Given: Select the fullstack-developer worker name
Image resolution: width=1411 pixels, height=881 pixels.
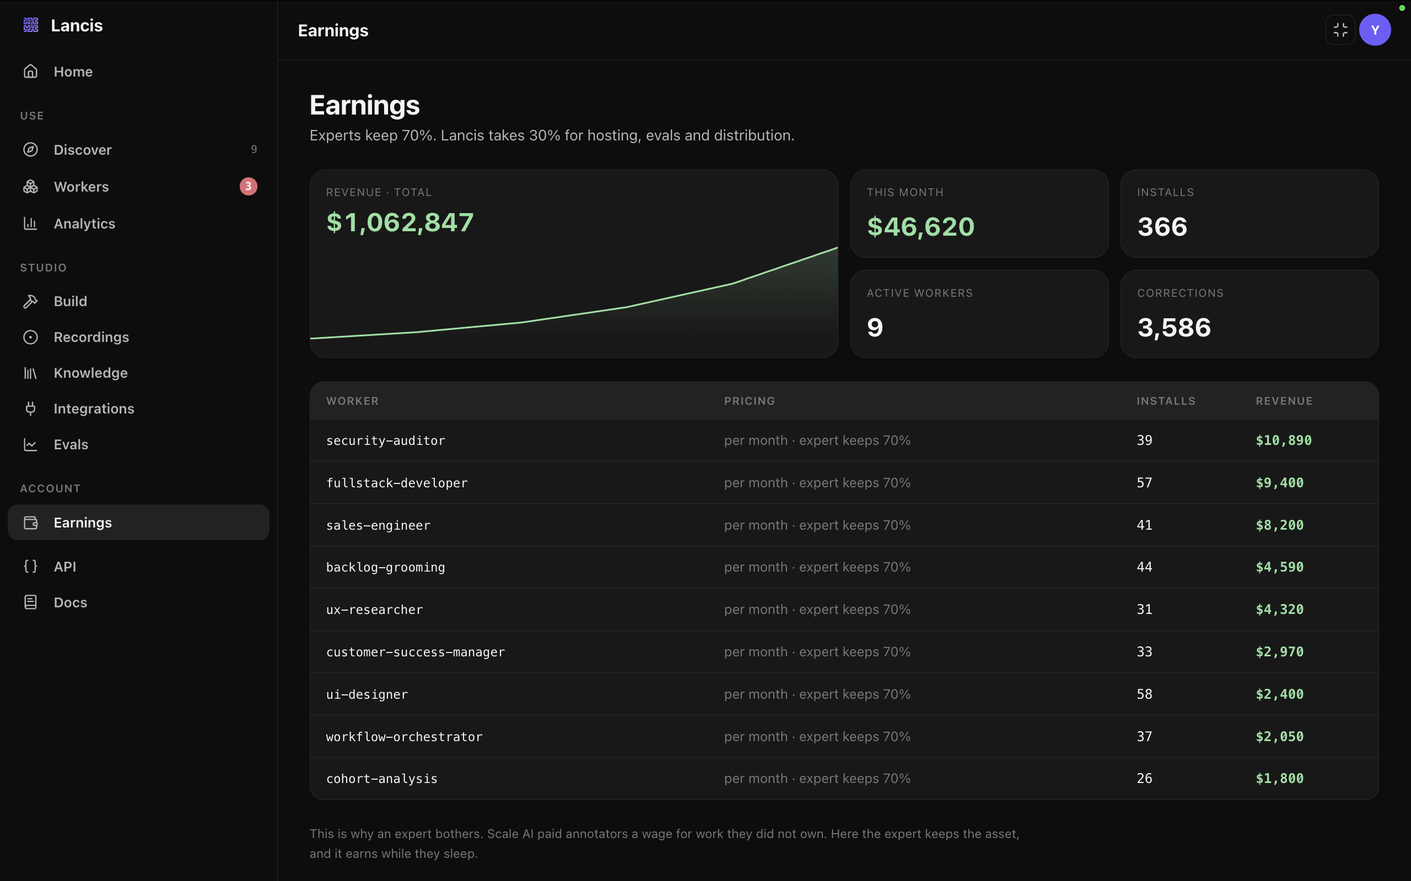Looking at the screenshot, I should tap(397, 483).
